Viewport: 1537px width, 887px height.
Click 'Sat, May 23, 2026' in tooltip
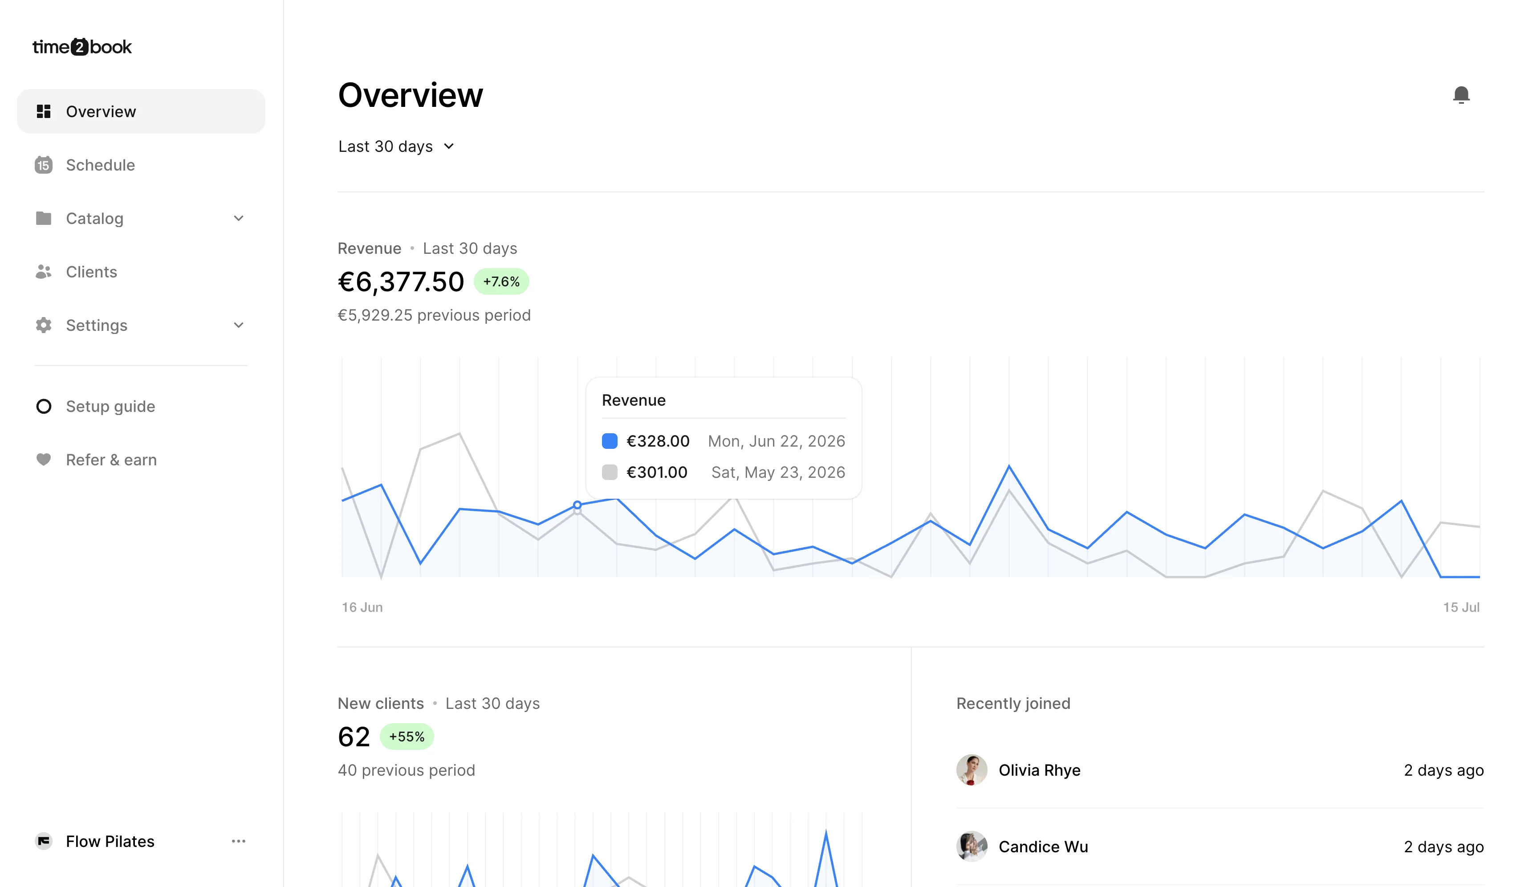point(778,472)
